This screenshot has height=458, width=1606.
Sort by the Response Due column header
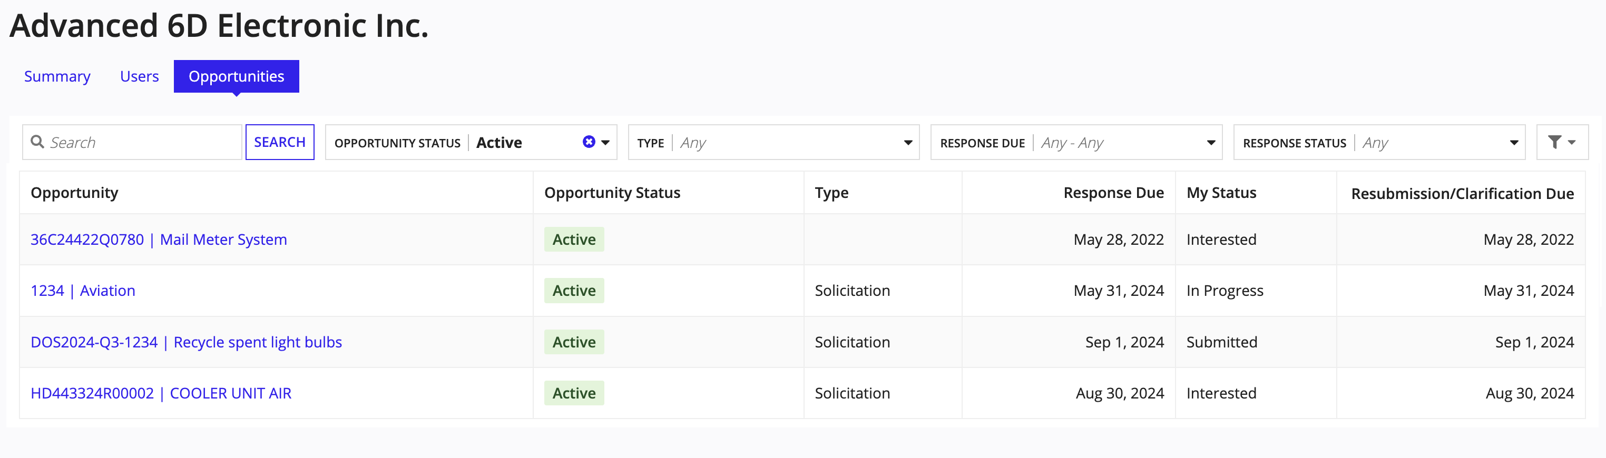1113,193
